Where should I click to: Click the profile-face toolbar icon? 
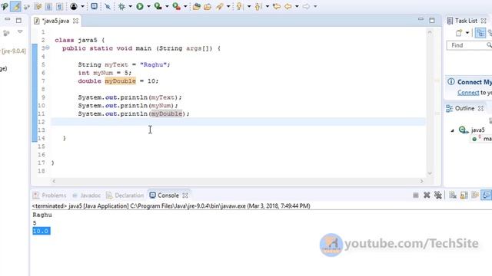[x=74, y=6]
